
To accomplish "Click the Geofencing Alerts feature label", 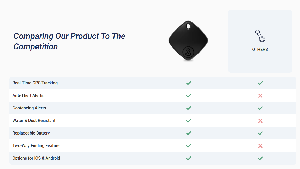I will [29, 108].
